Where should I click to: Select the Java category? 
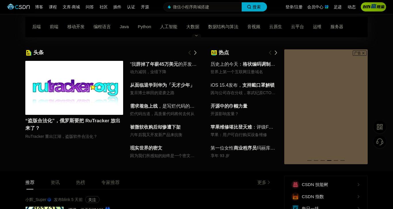(124, 27)
